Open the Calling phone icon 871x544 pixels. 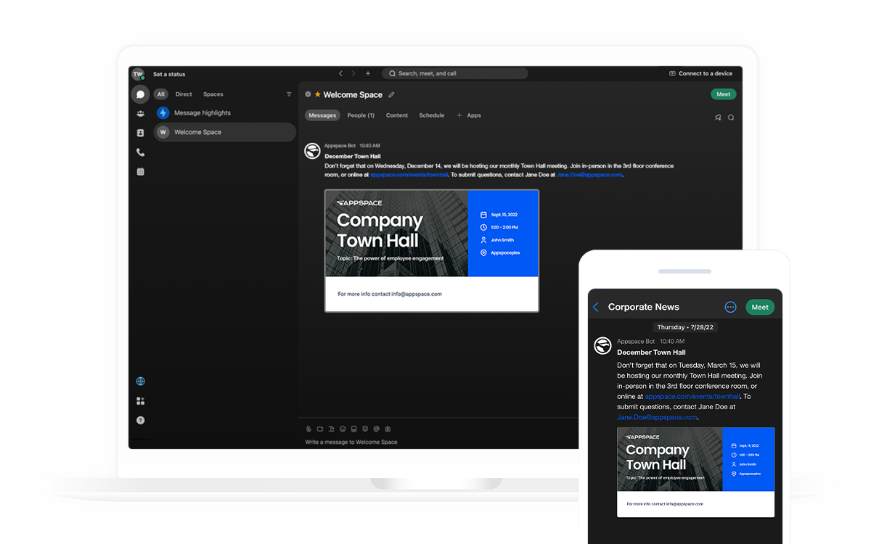pyautogui.click(x=140, y=152)
